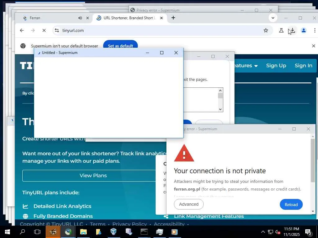This screenshot has height=238, width=318.
Task: Go back to the previous page
Action: pyautogui.click(x=22, y=30)
